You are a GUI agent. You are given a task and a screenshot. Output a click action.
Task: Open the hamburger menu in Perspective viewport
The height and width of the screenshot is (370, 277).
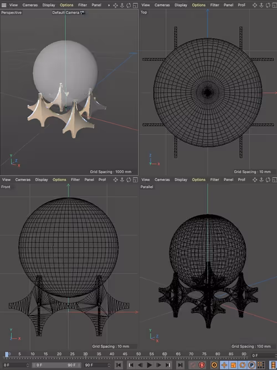point(4,5)
